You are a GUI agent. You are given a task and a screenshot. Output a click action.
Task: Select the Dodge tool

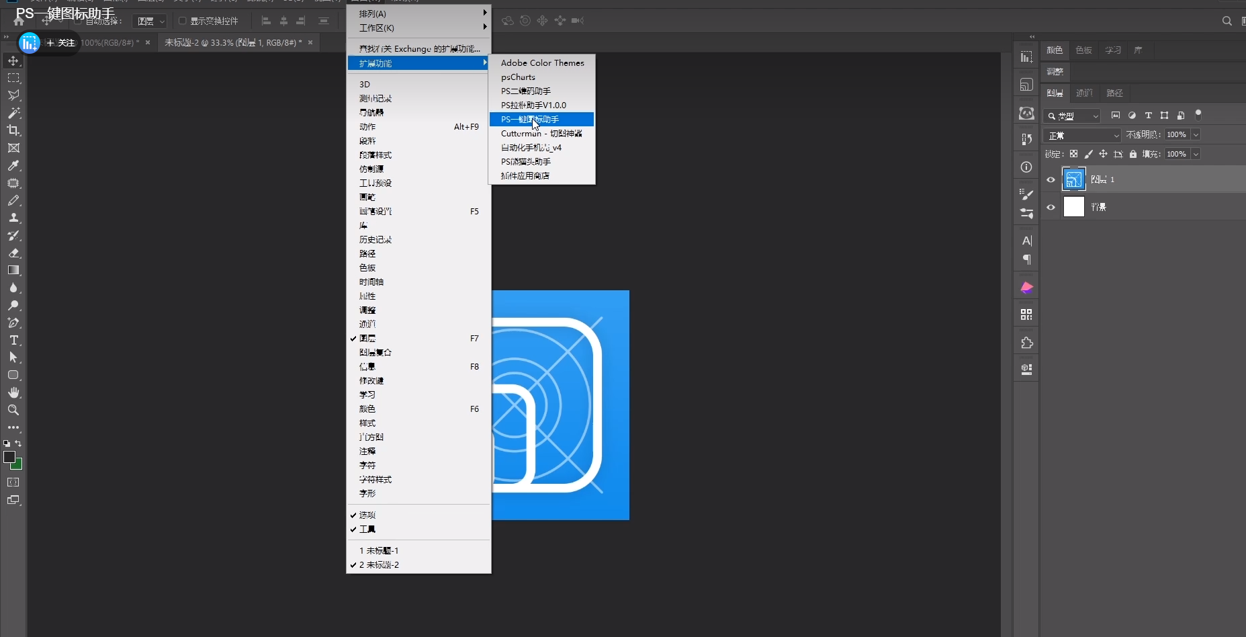point(13,305)
